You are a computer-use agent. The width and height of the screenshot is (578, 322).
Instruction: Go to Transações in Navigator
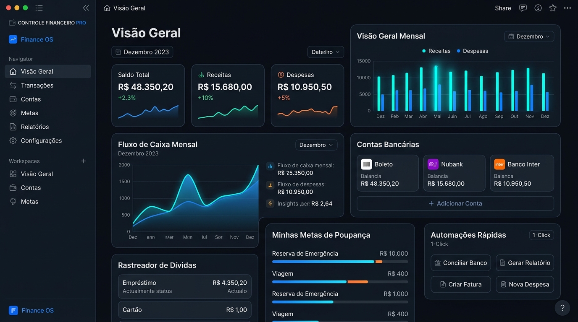point(48,85)
